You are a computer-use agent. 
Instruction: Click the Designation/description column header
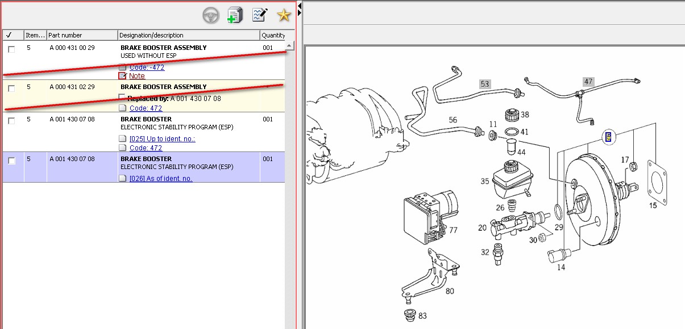point(189,35)
